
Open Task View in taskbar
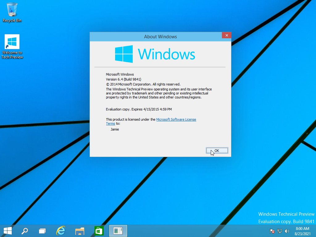coord(42,231)
